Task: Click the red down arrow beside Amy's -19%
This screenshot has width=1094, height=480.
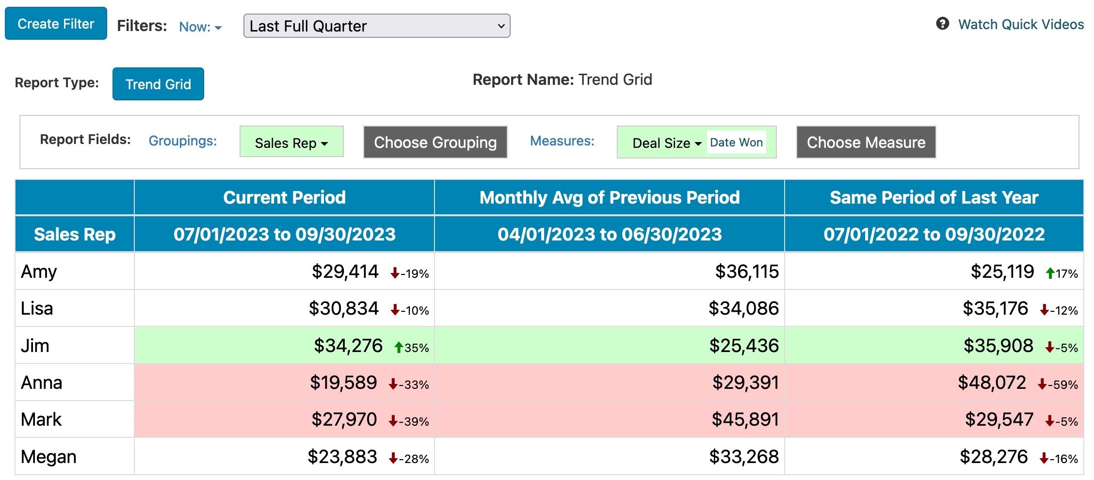Action: point(395,273)
